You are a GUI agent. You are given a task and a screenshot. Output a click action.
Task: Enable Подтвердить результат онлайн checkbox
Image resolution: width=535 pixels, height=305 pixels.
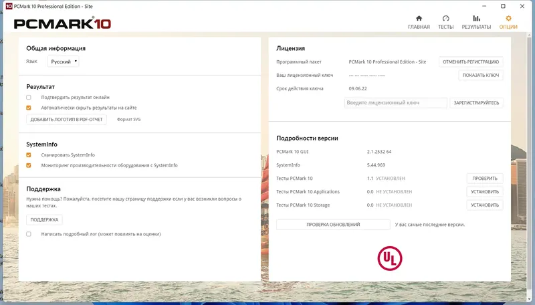[x=29, y=97]
